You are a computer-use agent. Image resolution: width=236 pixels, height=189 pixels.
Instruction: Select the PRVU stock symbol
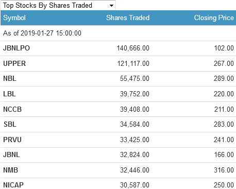(x=12, y=140)
